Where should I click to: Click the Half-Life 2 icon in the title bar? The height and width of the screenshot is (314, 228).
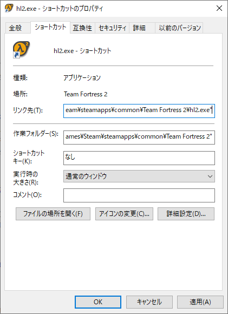(x=9, y=8)
